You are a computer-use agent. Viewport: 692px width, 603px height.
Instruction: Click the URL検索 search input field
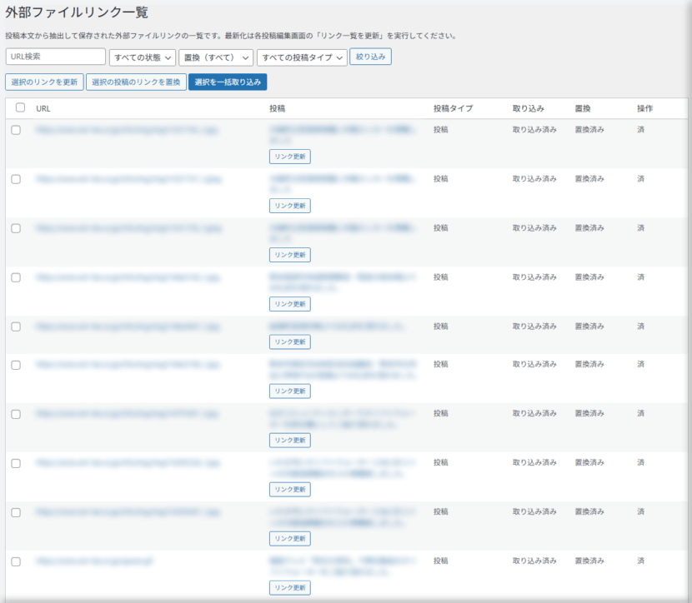56,57
